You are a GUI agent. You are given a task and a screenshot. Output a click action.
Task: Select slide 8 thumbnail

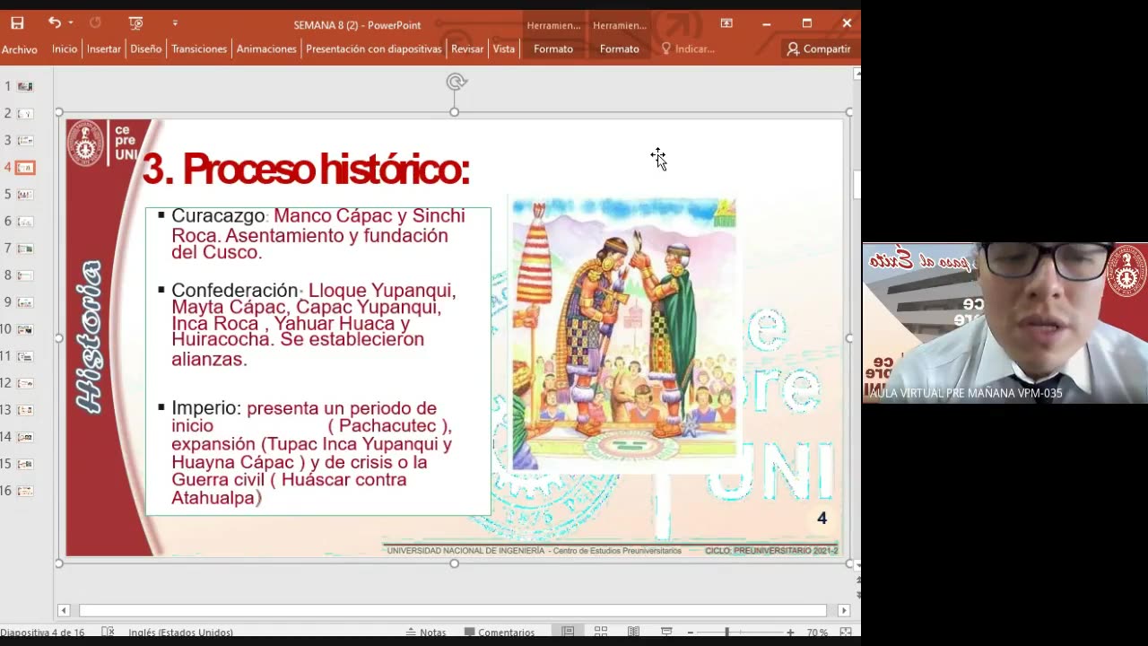(25, 275)
